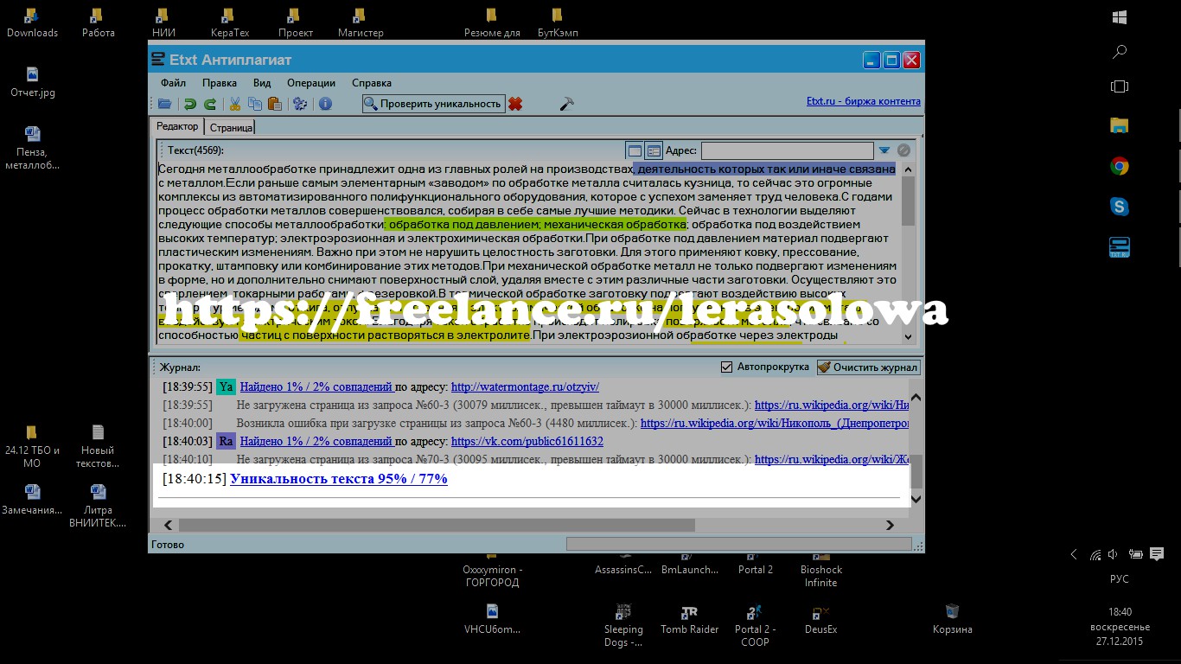
Task: Select the КераТех folder on the desktop
Action: tap(229, 23)
